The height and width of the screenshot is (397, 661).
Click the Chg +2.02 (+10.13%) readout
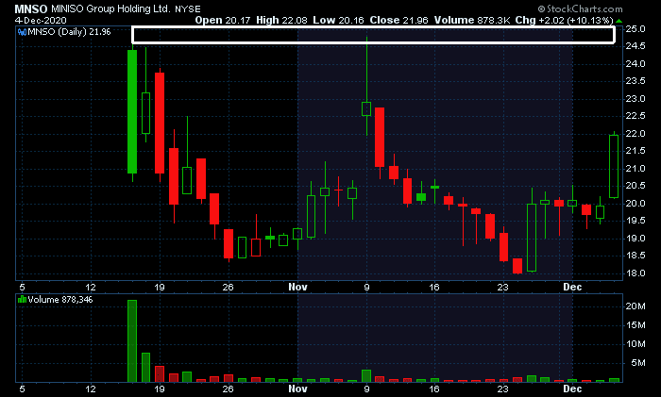point(564,20)
